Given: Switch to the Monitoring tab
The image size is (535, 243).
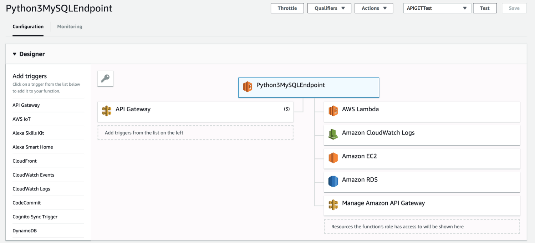Looking at the screenshot, I should pyautogui.click(x=70, y=26).
